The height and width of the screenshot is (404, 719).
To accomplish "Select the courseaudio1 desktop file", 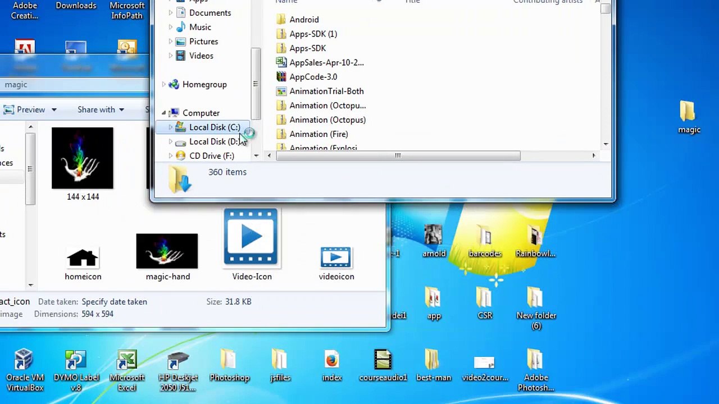I will pos(383,365).
